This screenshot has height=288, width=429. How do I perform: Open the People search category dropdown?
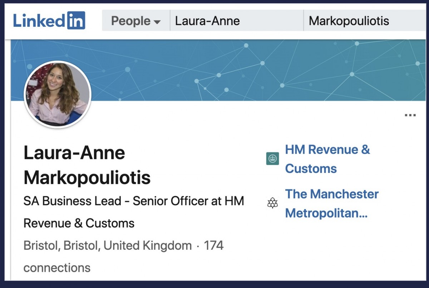[136, 21]
